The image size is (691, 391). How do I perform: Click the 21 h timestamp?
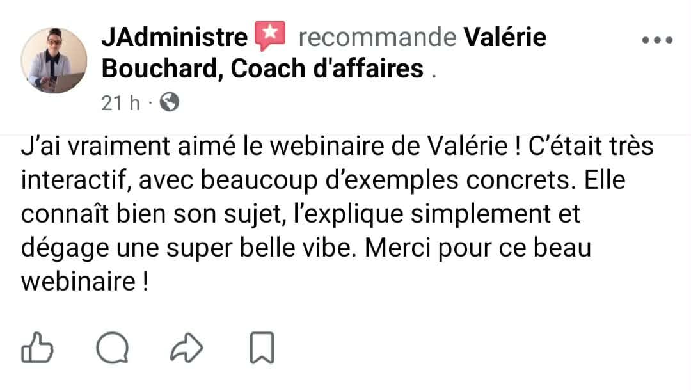click(121, 103)
